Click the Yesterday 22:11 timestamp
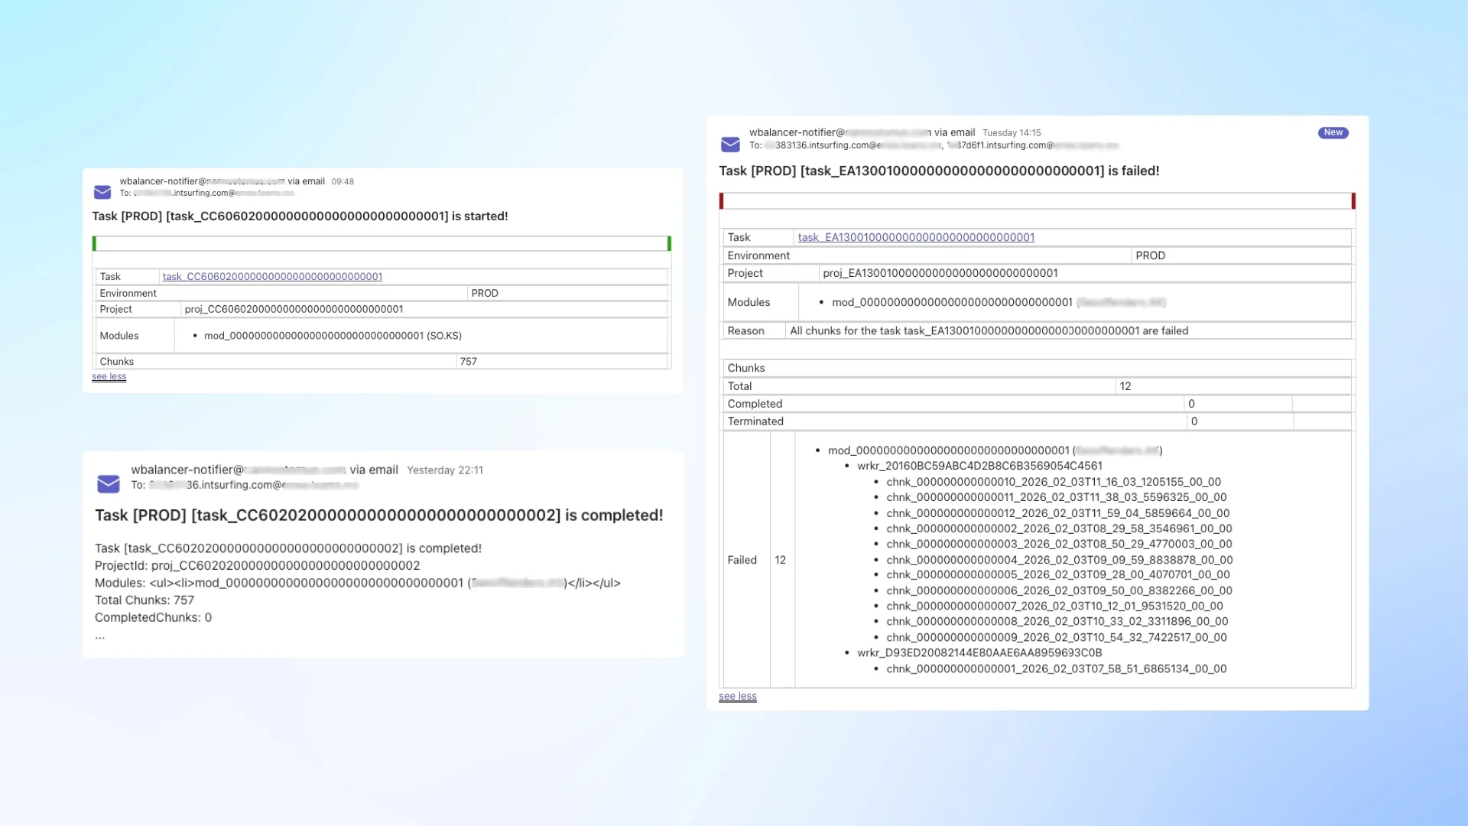The image size is (1468, 826). pyautogui.click(x=445, y=470)
